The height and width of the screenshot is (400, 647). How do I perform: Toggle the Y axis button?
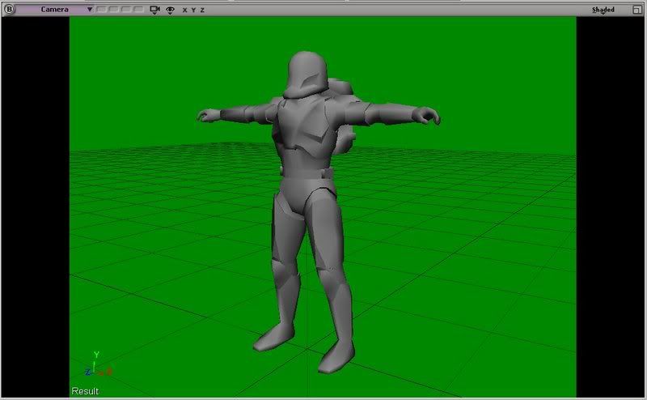(x=193, y=10)
